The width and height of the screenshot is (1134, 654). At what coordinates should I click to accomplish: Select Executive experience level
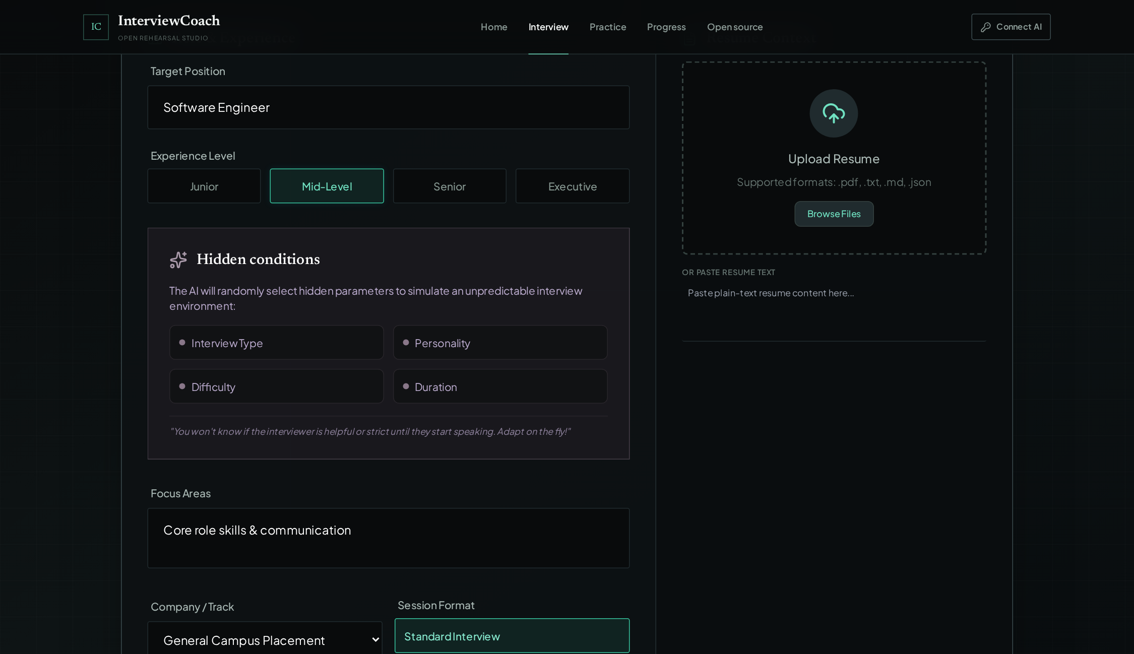[x=573, y=186]
